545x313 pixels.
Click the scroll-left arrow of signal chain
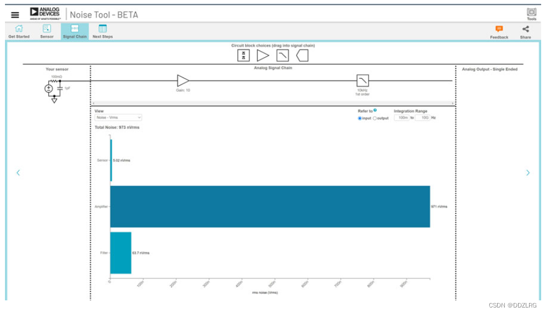pos(93,103)
